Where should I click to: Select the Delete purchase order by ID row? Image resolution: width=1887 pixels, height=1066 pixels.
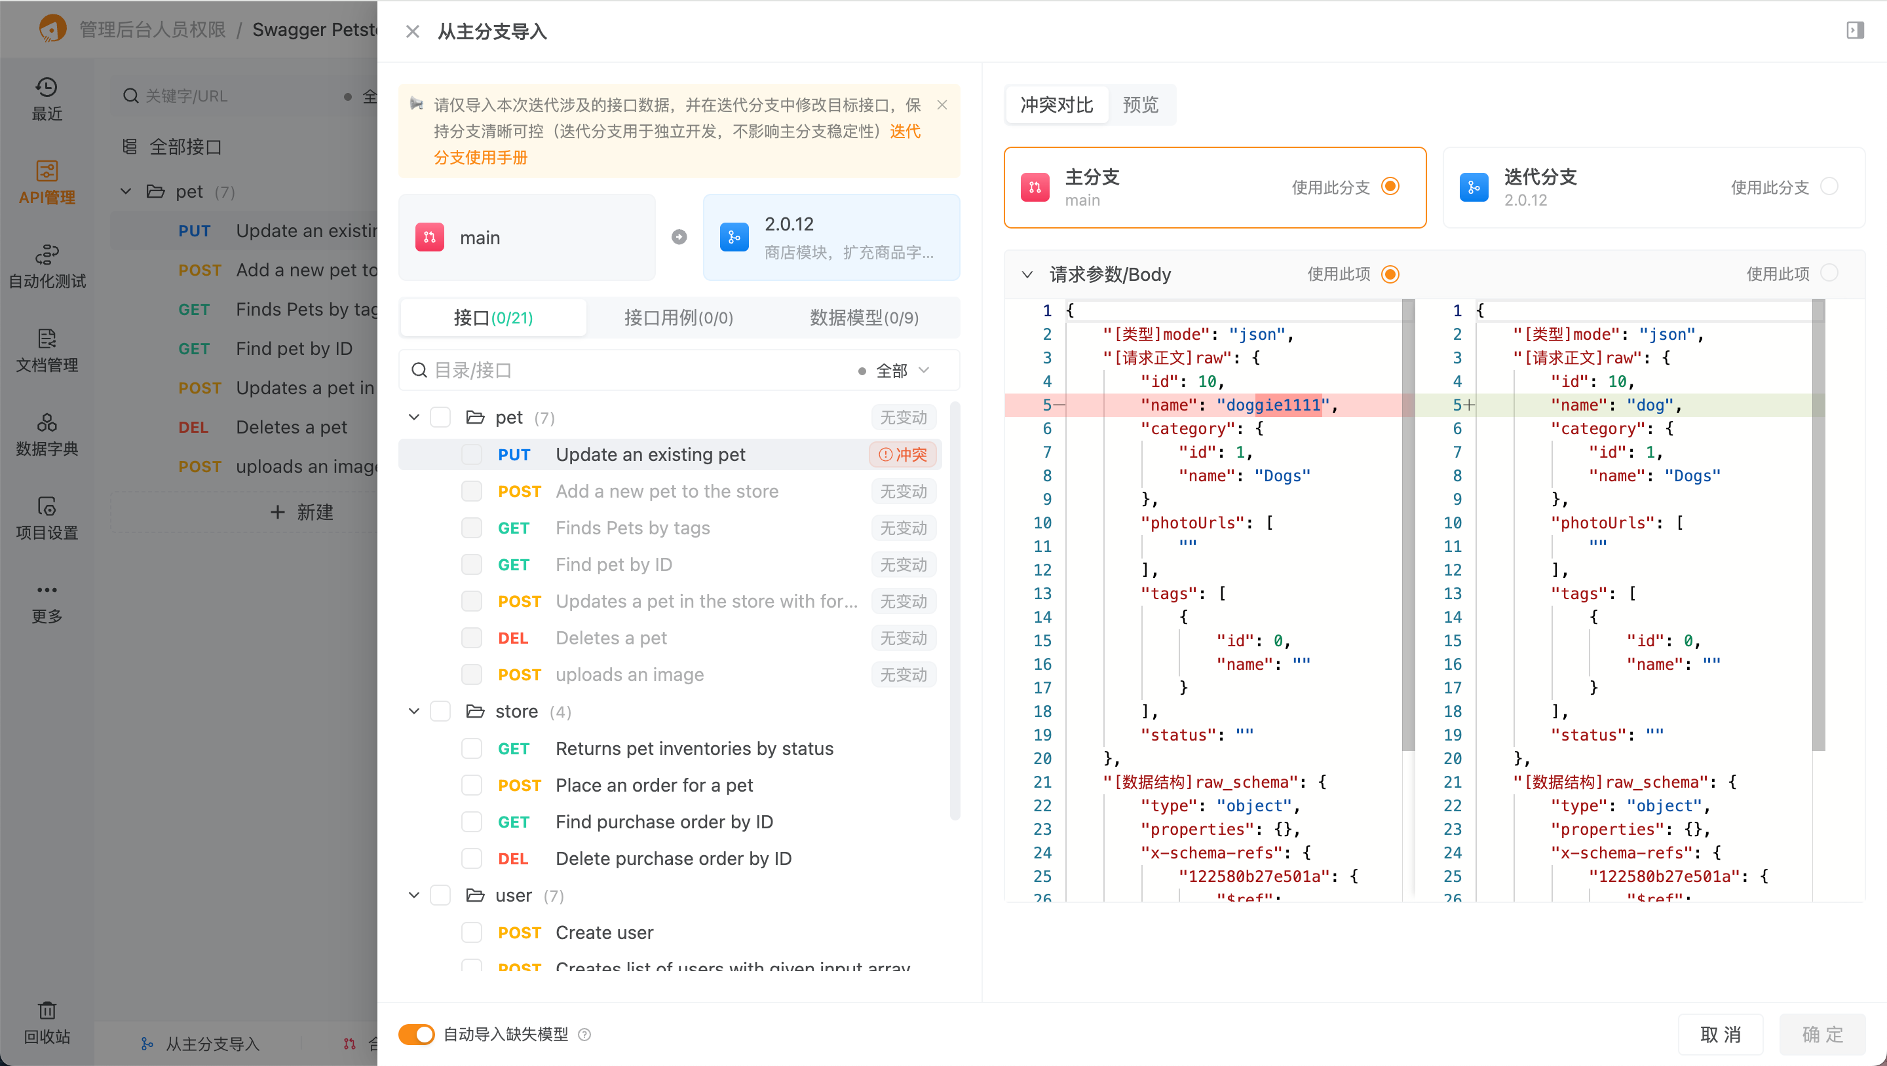tap(670, 858)
